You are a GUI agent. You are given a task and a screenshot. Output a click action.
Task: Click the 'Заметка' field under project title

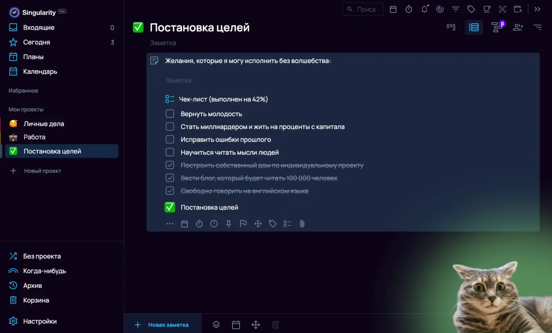point(163,43)
